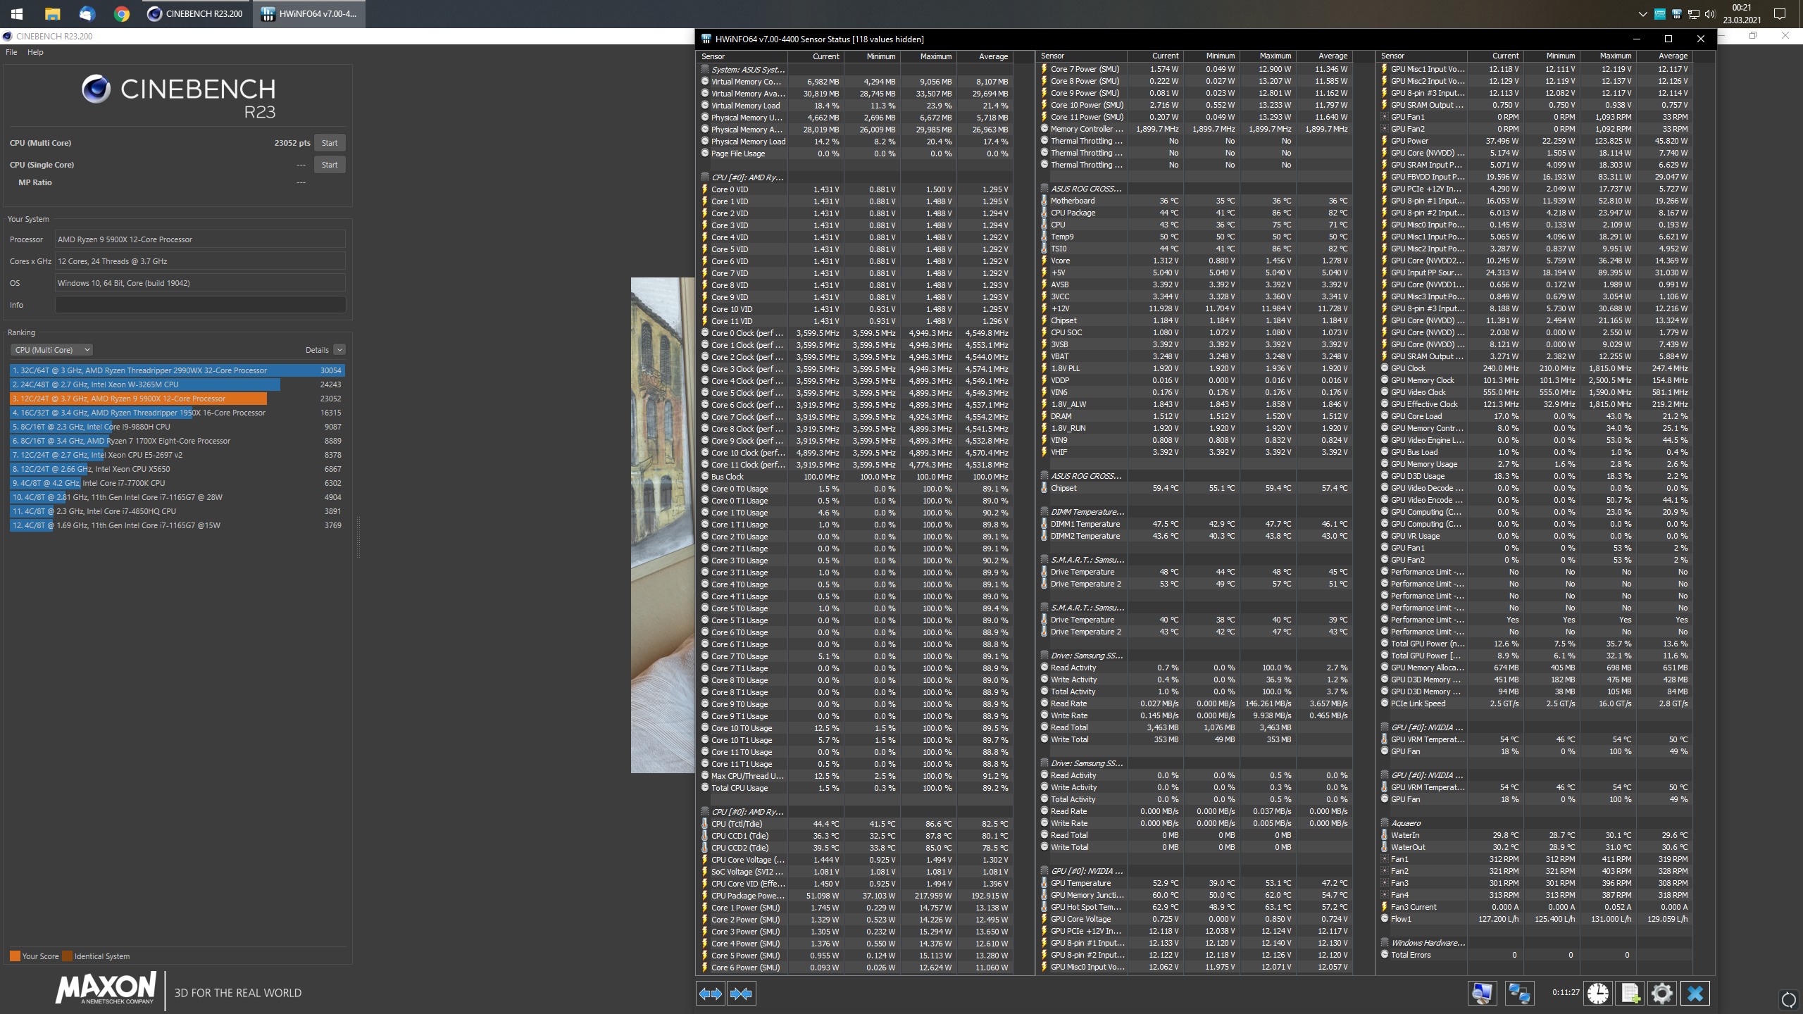Open HWiNFO sensor settings gear icon
Image resolution: width=1803 pixels, height=1014 pixels.
tap(1661, 994)
